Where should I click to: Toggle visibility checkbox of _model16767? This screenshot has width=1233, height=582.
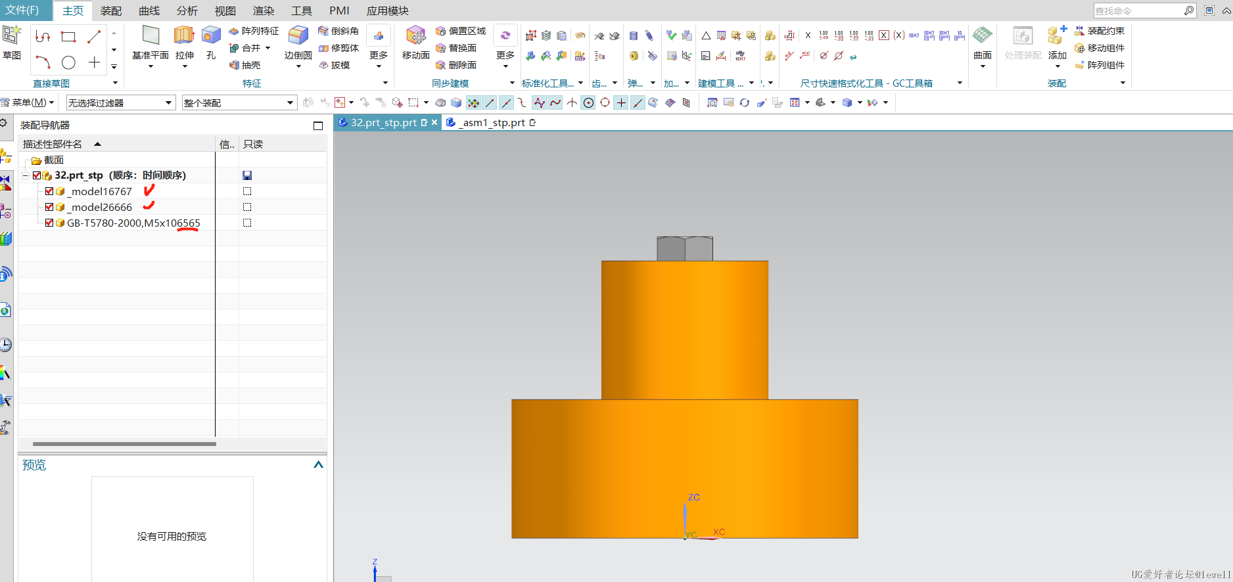[x=49, y=191]
